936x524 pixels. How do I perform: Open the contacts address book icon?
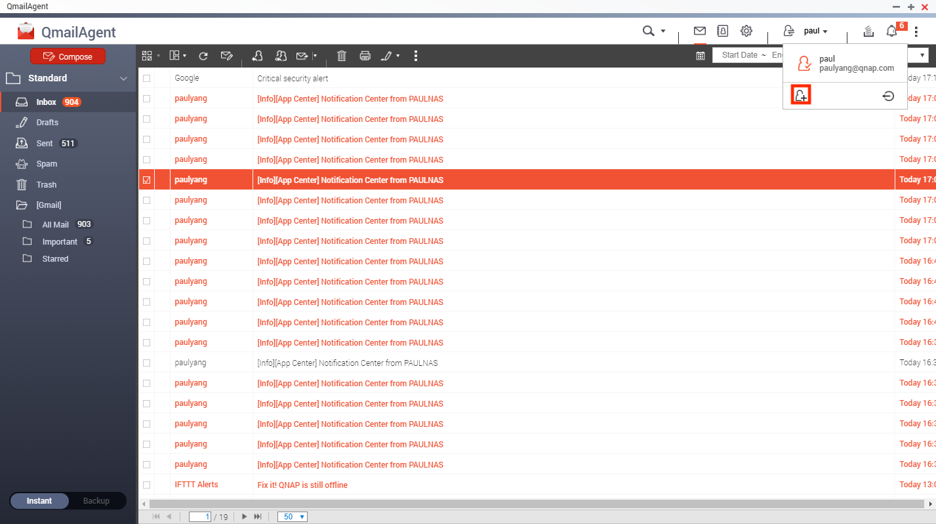click(x=723, y=31)
